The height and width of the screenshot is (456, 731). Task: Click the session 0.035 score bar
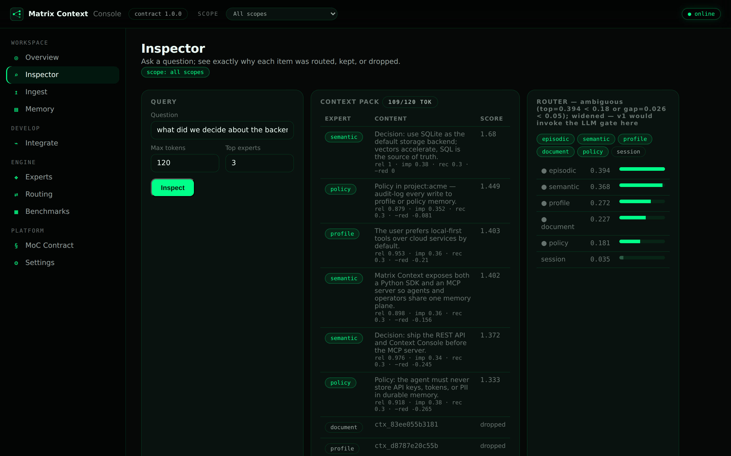click(642, 258)
